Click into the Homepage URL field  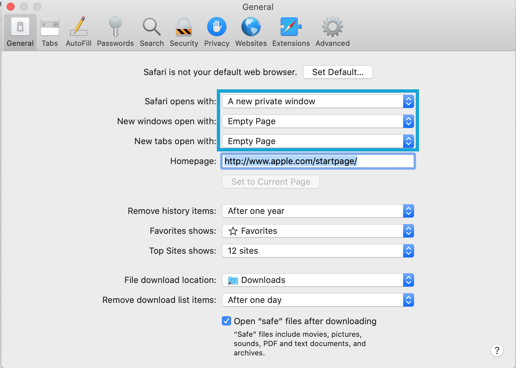click(318, 161)
